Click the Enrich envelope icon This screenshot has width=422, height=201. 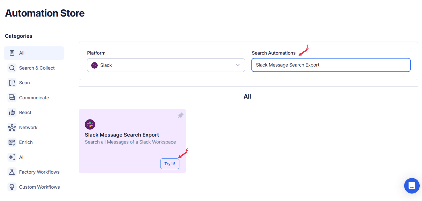click(12, 142)
